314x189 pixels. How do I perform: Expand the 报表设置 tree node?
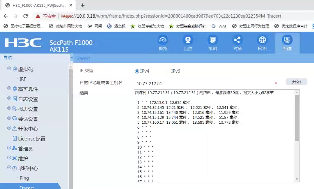(9, 108)
